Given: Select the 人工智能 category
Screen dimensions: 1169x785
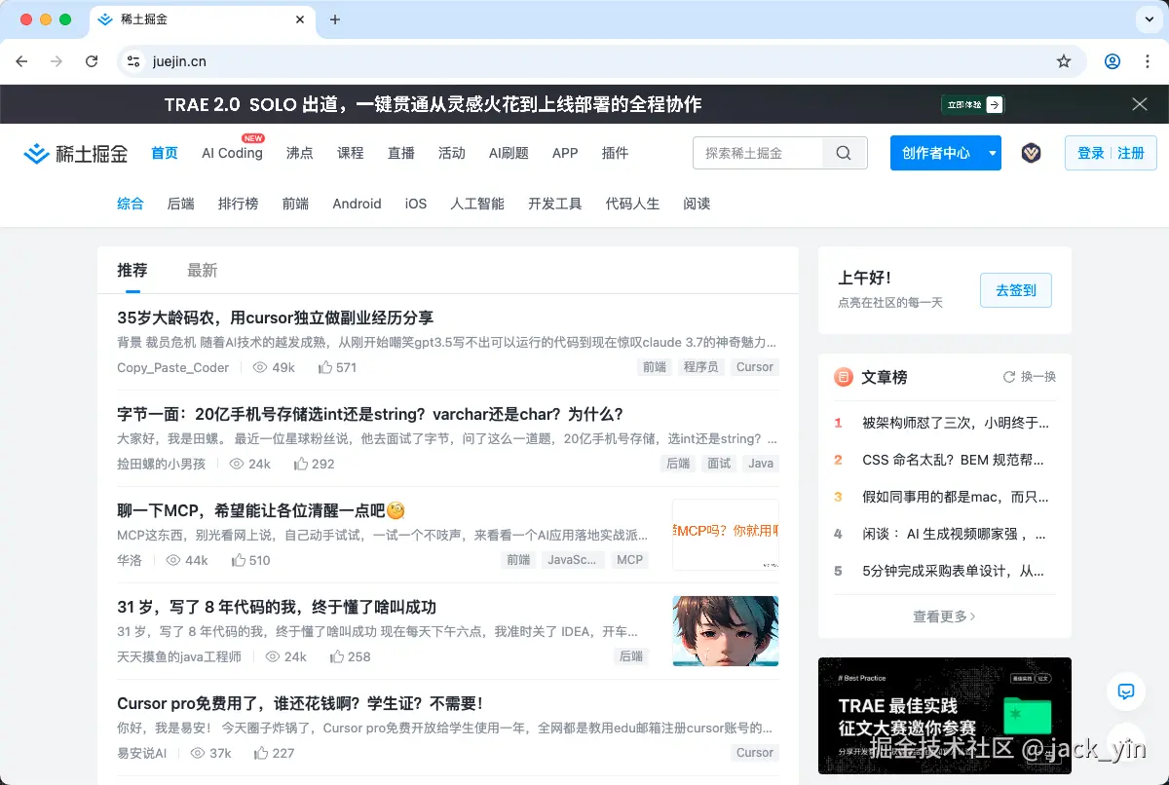Looking at the screenshot, I should 477,204.
